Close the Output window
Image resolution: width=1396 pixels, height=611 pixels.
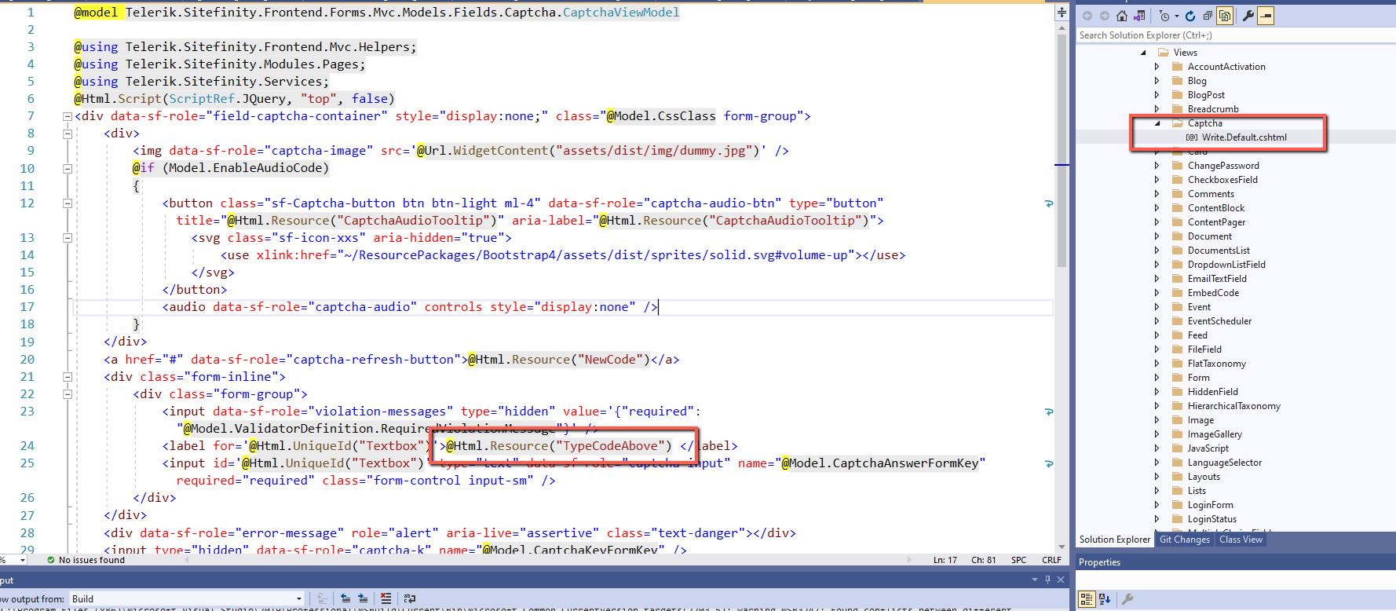(x=1061, y=580)
